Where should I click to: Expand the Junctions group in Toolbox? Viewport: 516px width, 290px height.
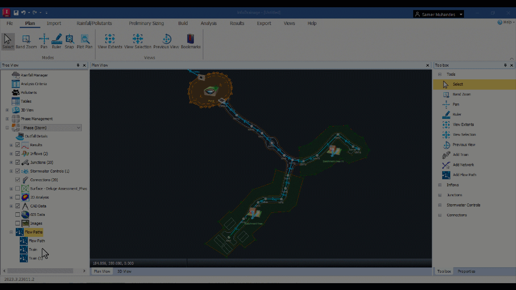(x=440, y=195)
